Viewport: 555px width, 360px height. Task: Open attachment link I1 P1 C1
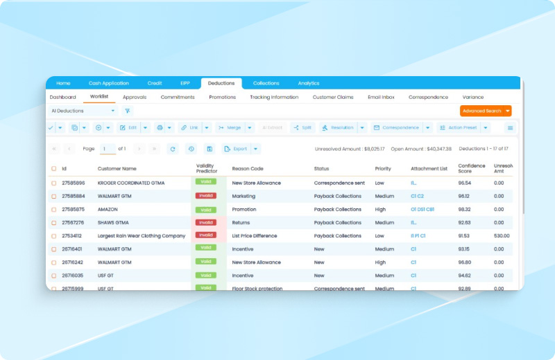(418, 236)
